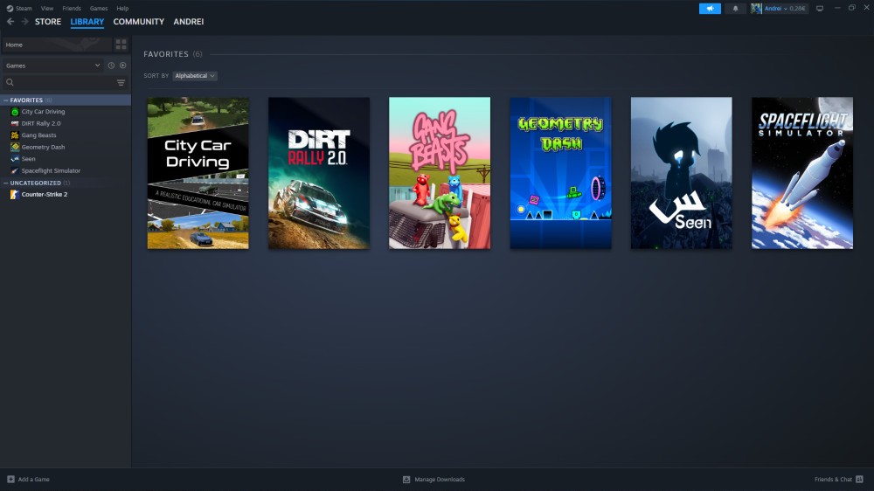
Task: Switch to the Store tab
Action: 48,22
